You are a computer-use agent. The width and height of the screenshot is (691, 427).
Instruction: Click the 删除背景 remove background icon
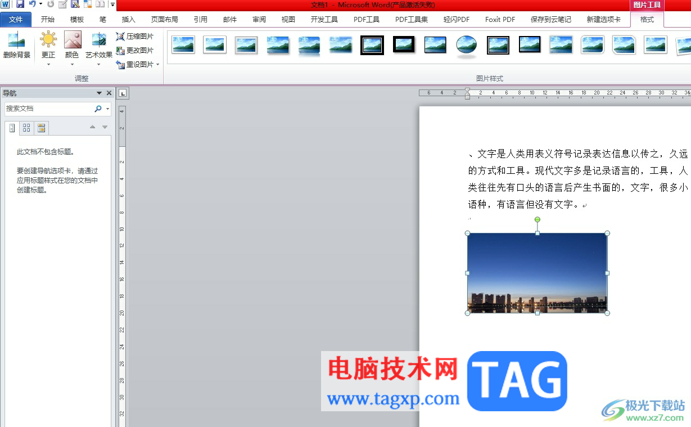[17, 46]
